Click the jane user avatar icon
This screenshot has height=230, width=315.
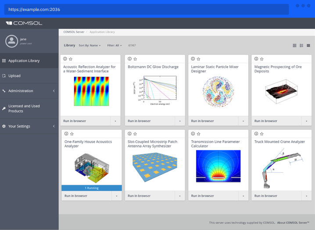[x=11, y=41]
